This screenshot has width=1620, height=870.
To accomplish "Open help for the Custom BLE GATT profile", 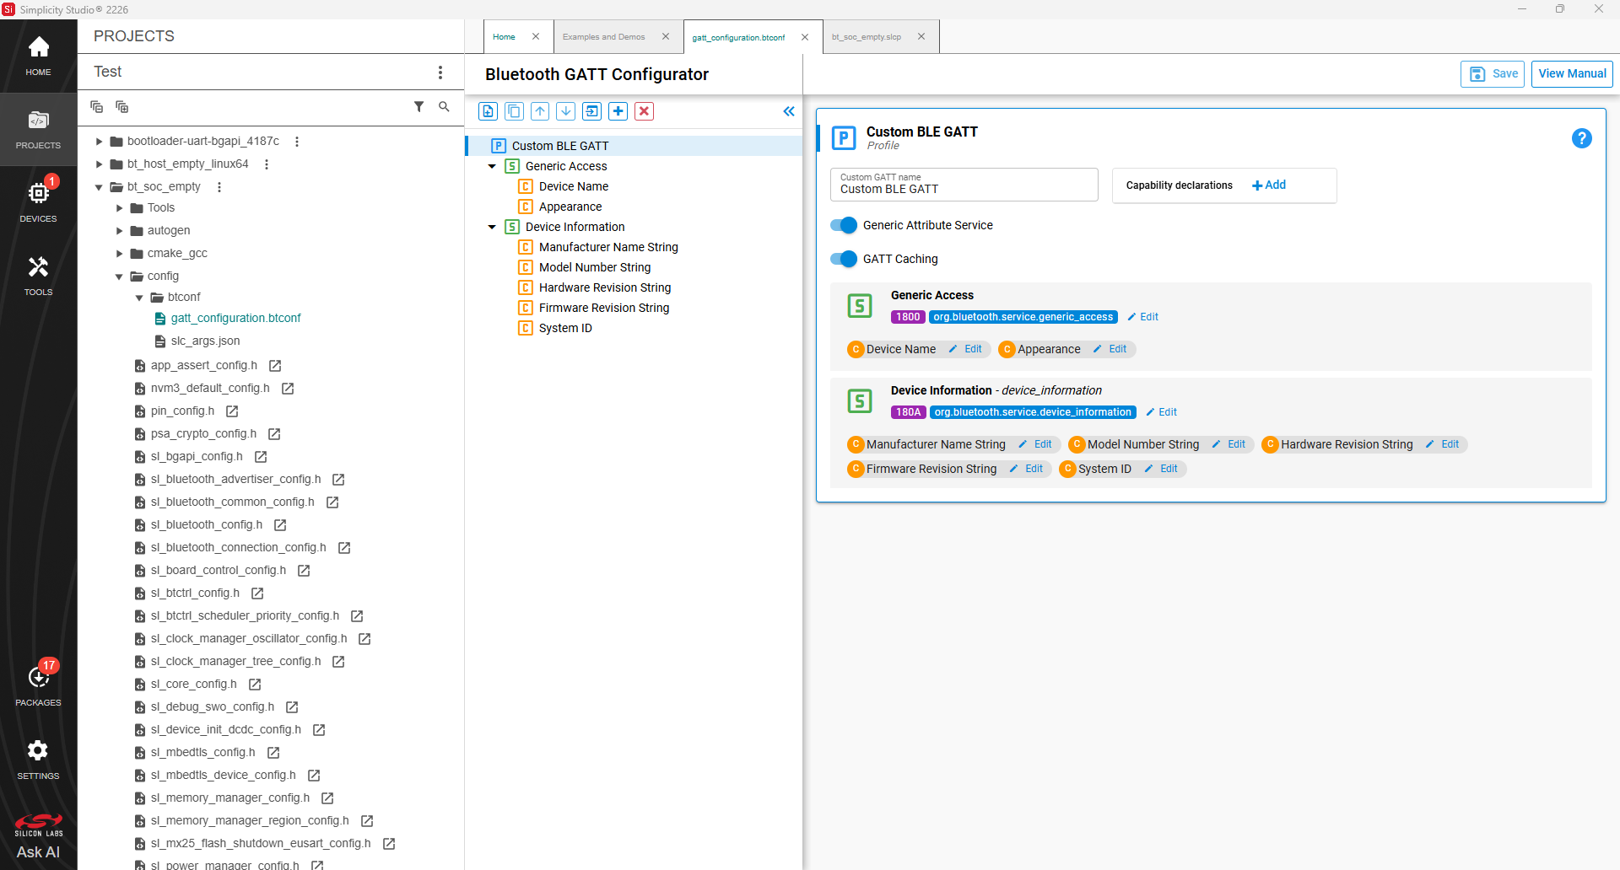I will (1582, 138).
